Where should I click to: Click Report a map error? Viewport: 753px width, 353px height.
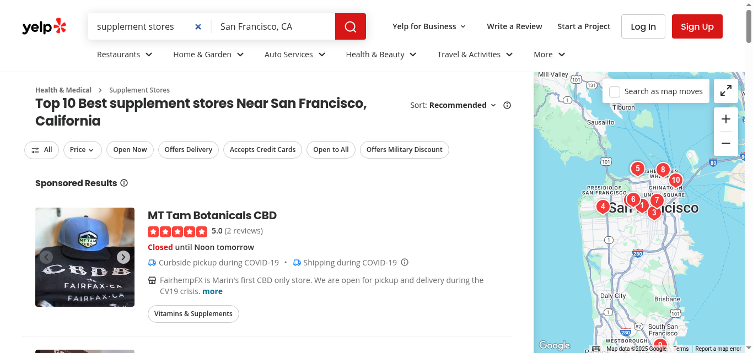coord(718,349)
